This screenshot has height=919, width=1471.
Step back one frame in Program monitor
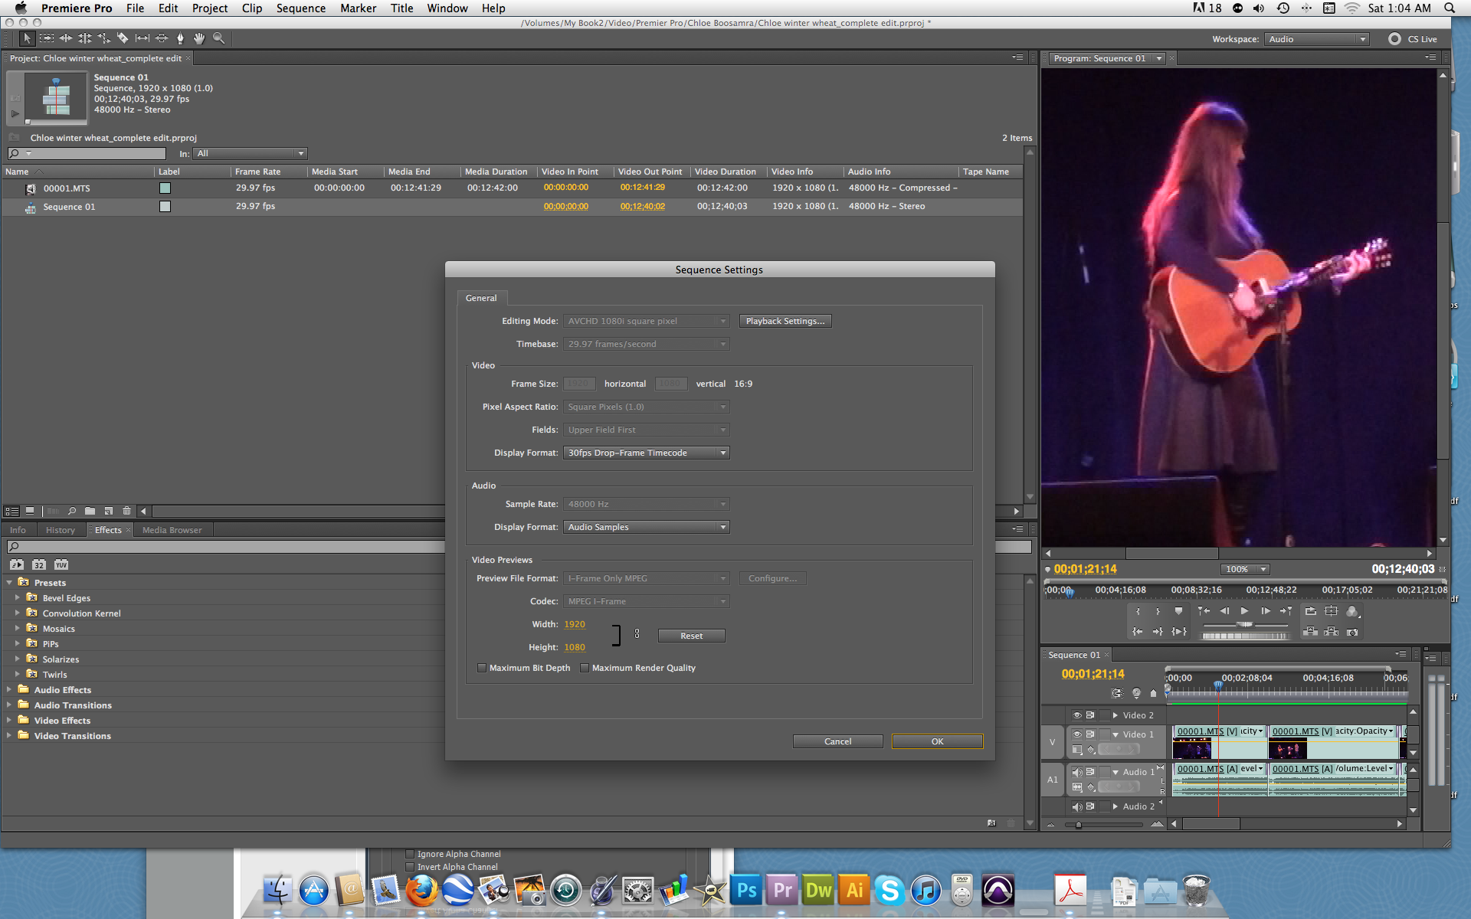(x=1224, y=611)
